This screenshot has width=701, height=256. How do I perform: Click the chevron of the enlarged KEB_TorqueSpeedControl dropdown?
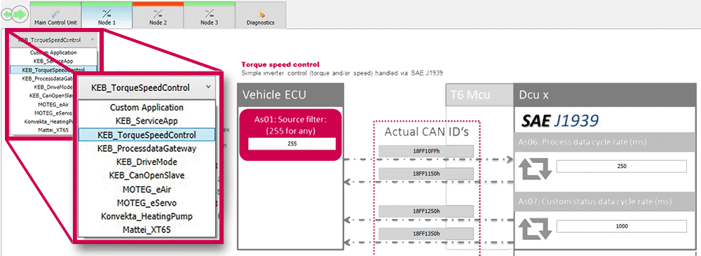pyautogui.click(x=208, y=87)
